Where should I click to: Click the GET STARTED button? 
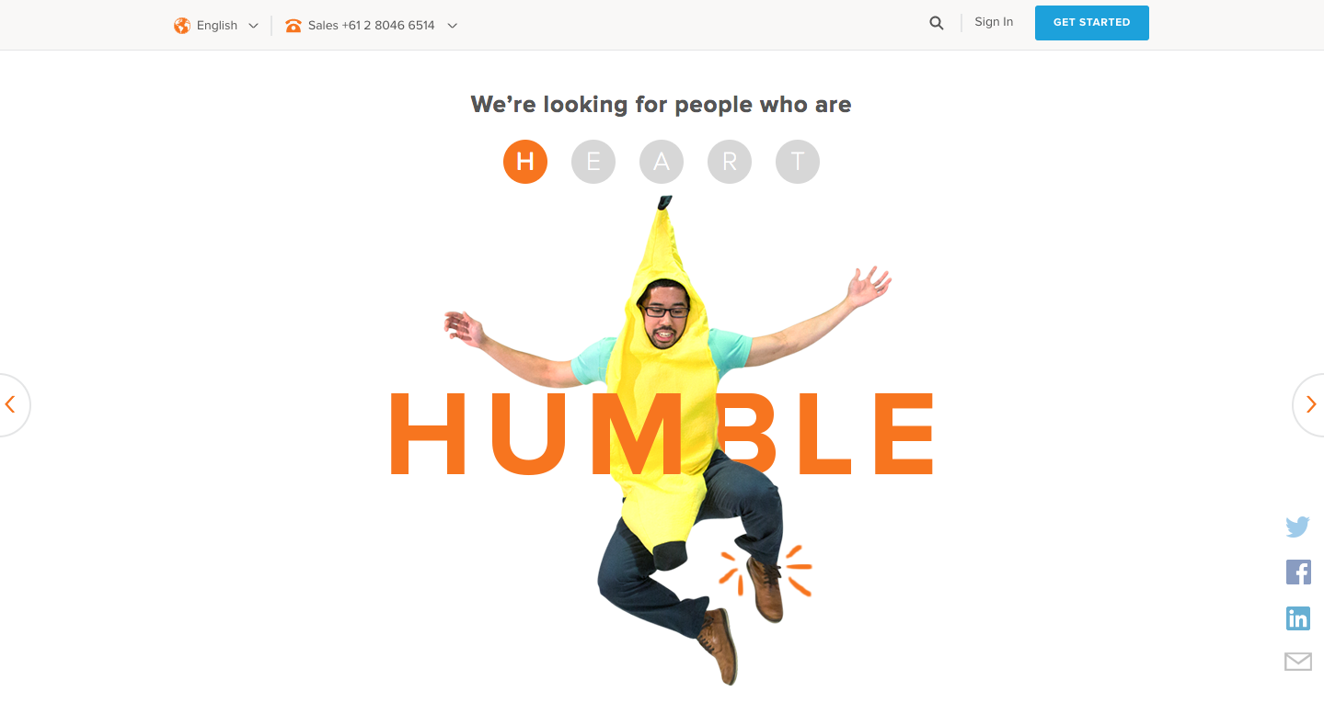(x=1092, y=23)
